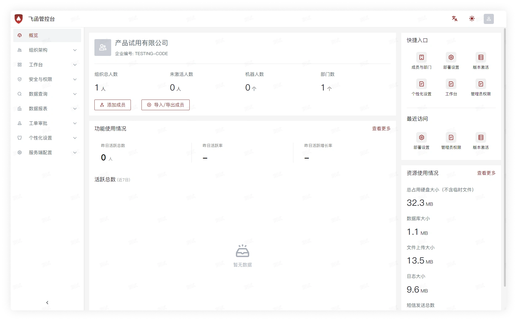The height and width of the screenshot is (321, 517).
Task: Click the 昨日活跃增长率 label
Action: [x=318, y=146]
